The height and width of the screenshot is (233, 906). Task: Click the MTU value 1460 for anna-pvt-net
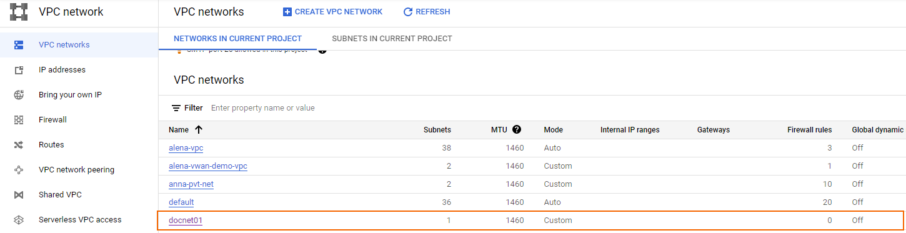pos(515,184)
